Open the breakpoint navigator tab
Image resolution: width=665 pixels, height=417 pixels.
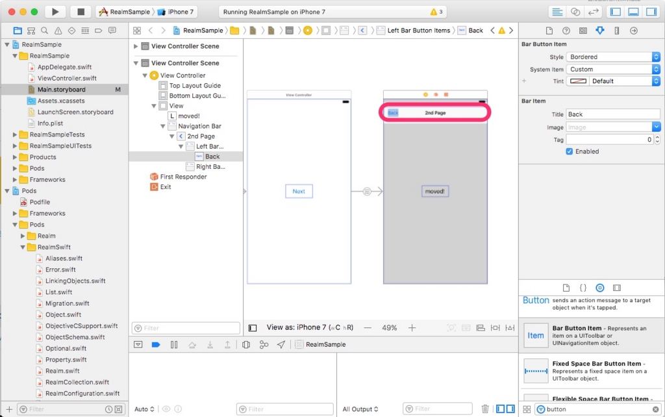pyautogui.click(x=99, y=31)
